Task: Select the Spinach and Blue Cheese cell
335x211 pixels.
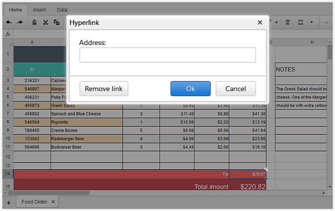Action: pos(86,114)
